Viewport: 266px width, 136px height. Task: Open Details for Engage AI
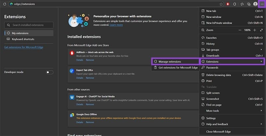(79, 104)
